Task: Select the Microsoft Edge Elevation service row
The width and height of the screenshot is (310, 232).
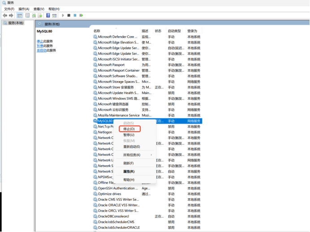Action: click(x=147, y=42)
